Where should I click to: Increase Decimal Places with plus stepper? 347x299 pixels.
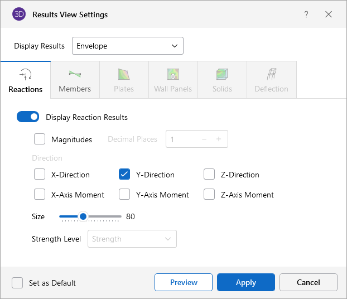tap(219, 139)
